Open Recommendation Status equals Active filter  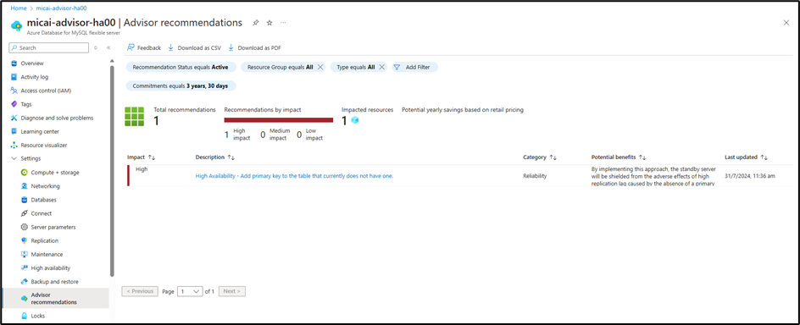(181, 67)
